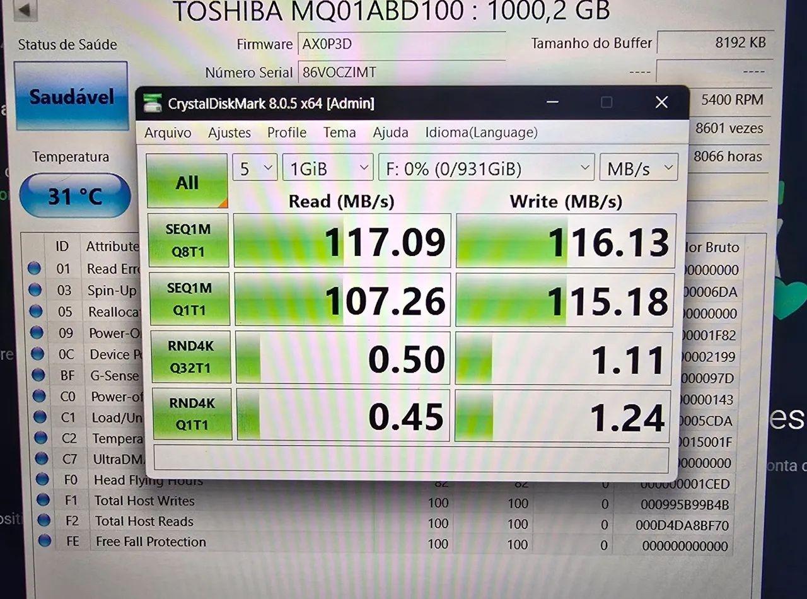
Task: Click the 0.50 read result
Action: [x=344, y=358]
